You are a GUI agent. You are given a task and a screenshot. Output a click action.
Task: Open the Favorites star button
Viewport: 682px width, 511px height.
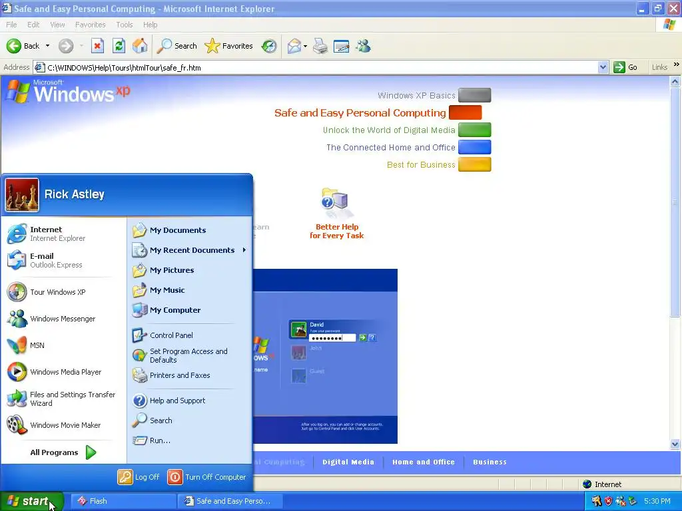pos(229,46)
